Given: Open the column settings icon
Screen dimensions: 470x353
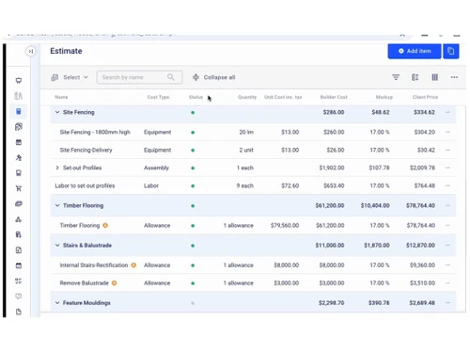Looking at the screenshot, I should 435,77.
